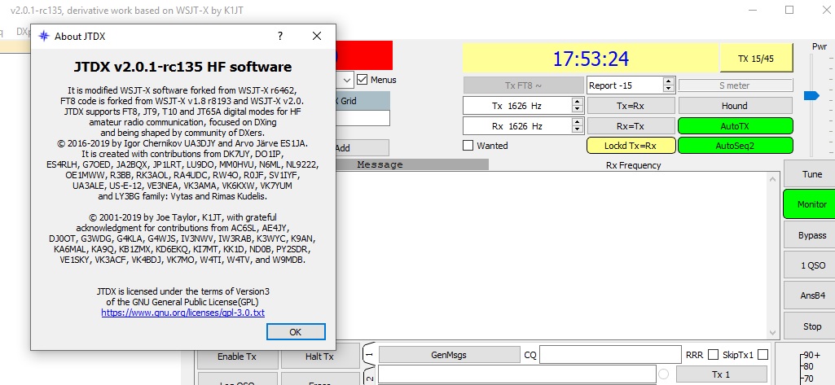This screenshot has width=835, height=385.
Task: Click the Rx Frequency pane scroll up arrow
Action: pos(773,180)
